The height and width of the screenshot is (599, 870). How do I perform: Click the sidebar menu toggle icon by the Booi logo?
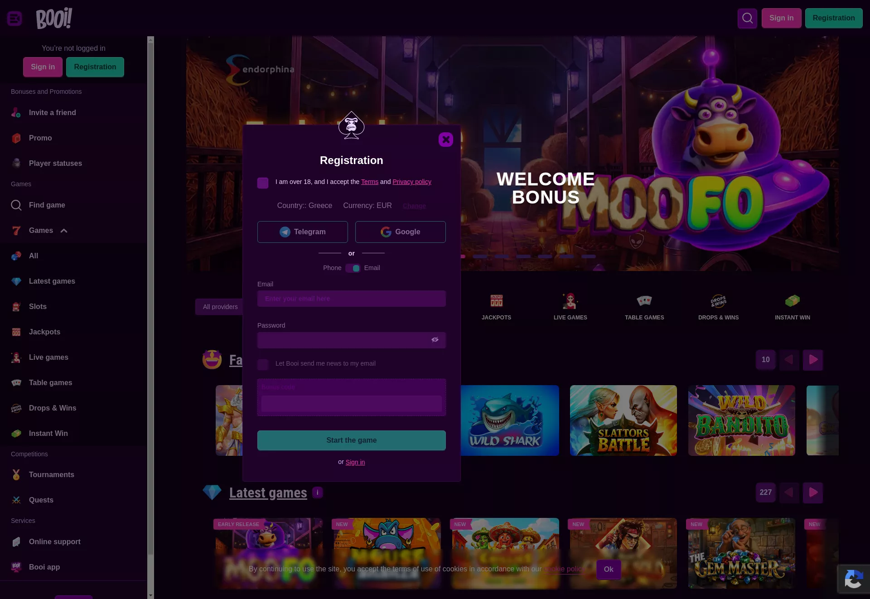pos(14,19)
